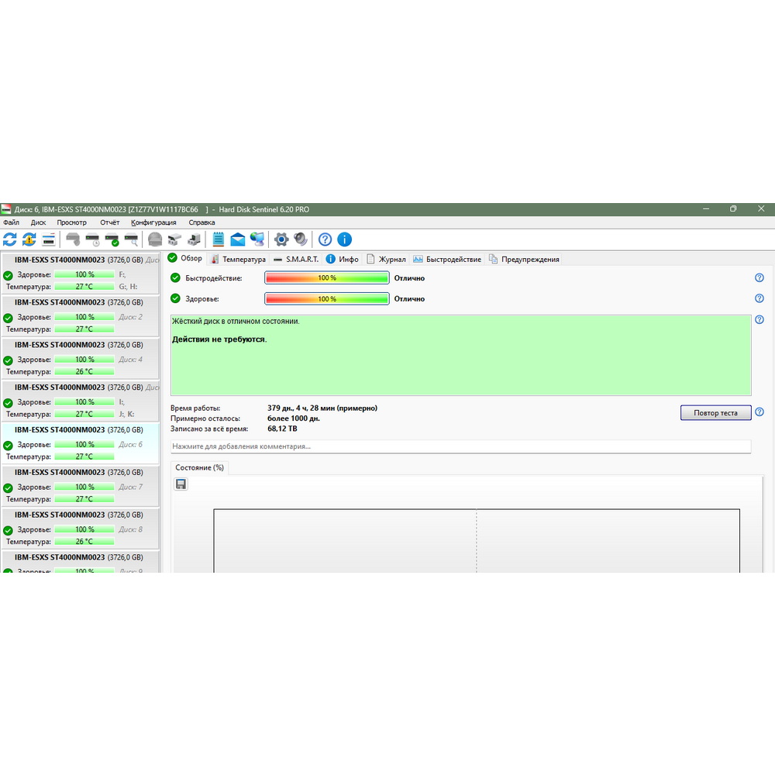775x775 pixels.
Task: Open the Справка menu
Action: point(201,222)
